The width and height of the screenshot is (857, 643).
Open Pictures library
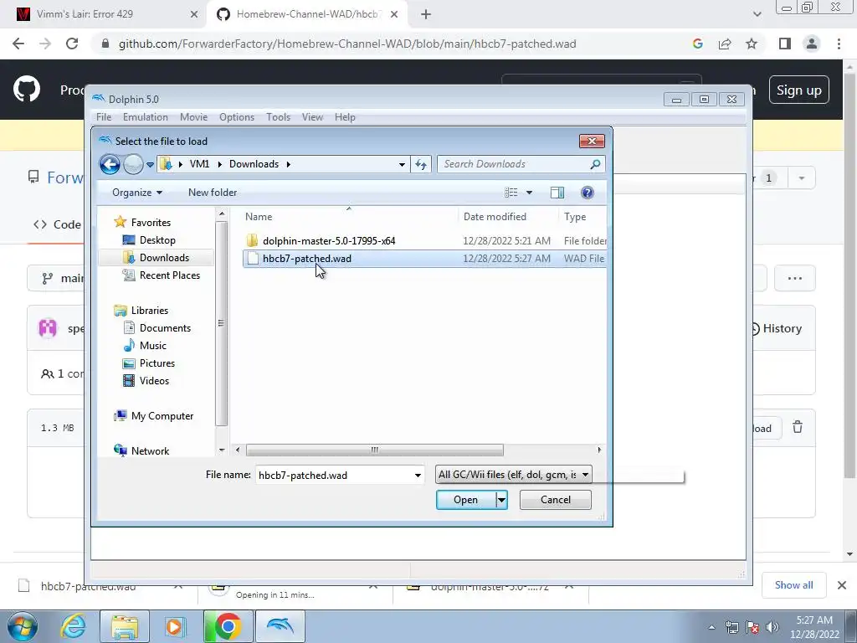click(x=157, y=363)
